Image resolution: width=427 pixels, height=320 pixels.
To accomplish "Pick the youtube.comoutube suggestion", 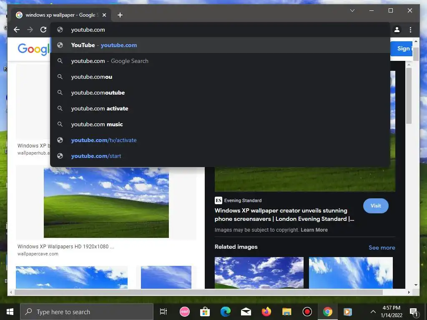I will click(220, 92).
